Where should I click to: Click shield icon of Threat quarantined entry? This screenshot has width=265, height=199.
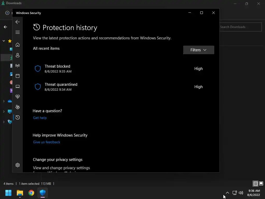click(x=38, y=87)
